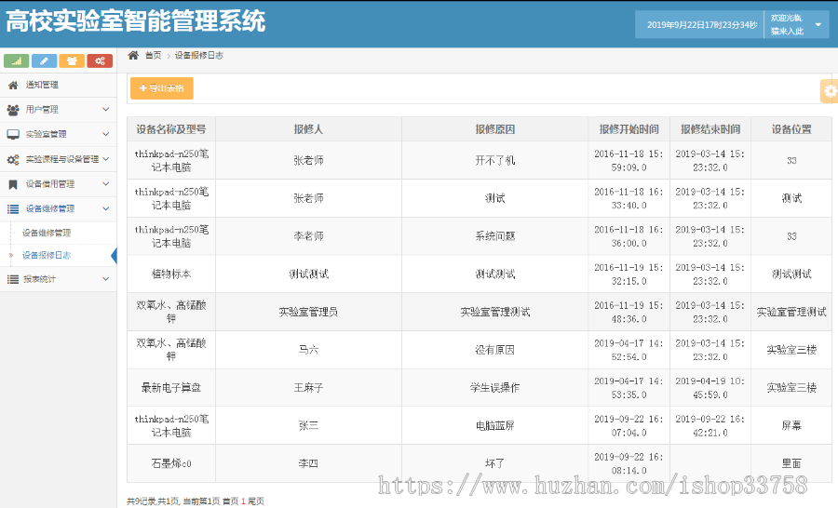Click the 报修原因 column header
The width and height of the screenshot is (838, 508).
click(x=495, y=129)
